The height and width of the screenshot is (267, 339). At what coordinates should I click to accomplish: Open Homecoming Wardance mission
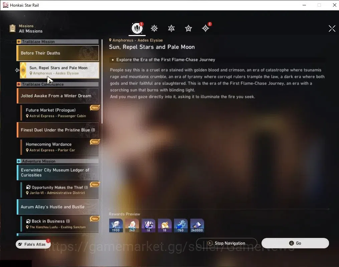pyautogui.click(x=59, y=147)
